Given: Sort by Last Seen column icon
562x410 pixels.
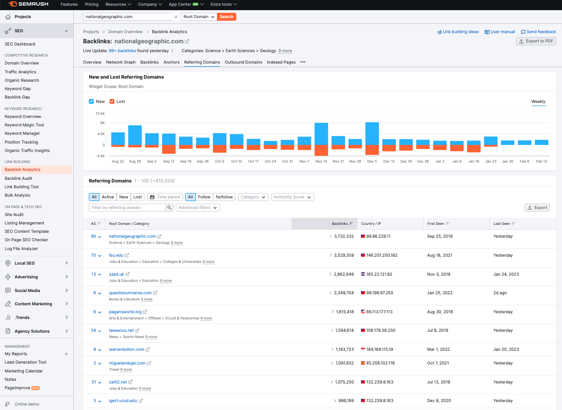Looking at the screenshot, I should (513, 224).
